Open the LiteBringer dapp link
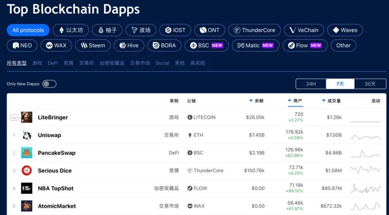 (53, 117)
